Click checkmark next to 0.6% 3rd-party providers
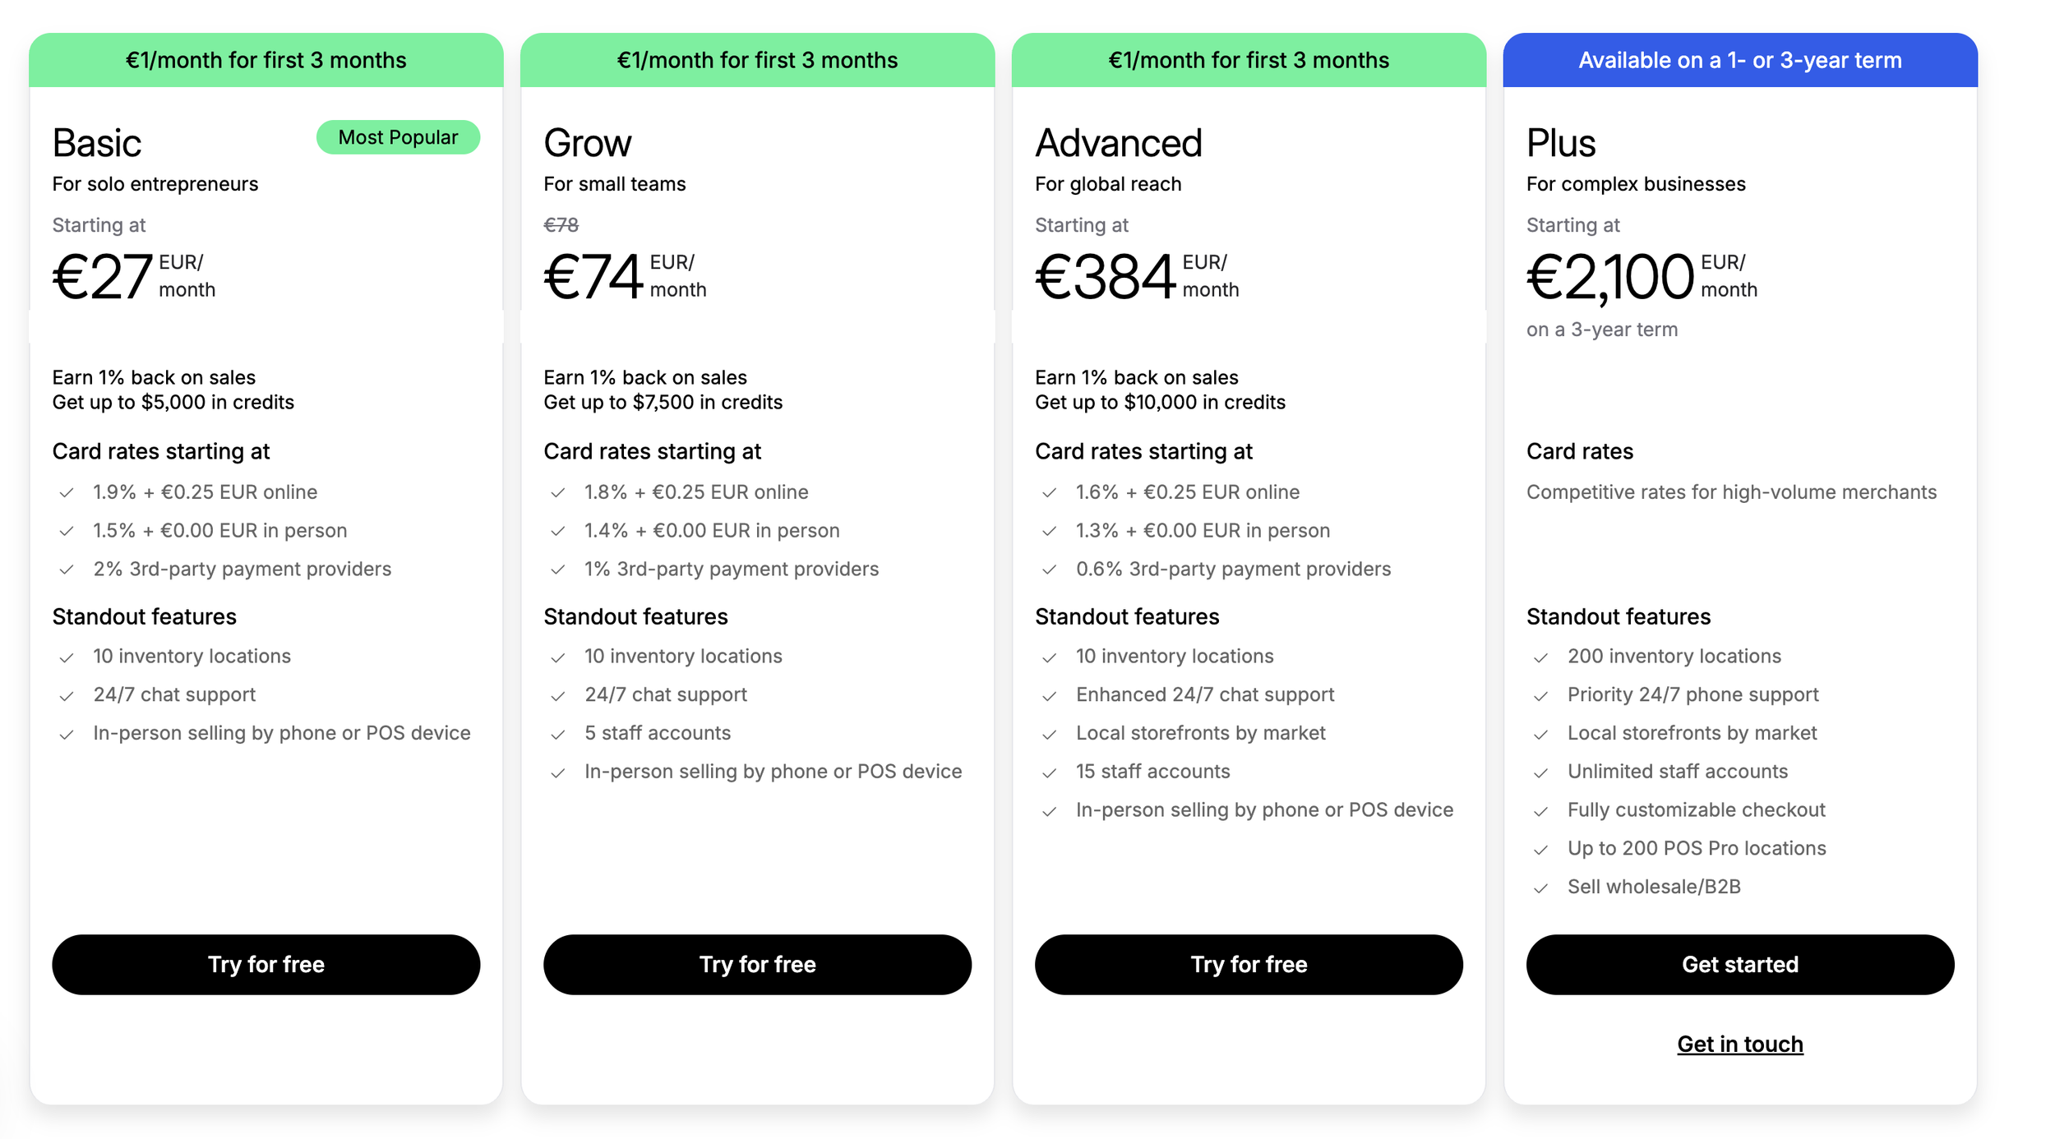2055x1139 pixels. tap(1050, 569)
